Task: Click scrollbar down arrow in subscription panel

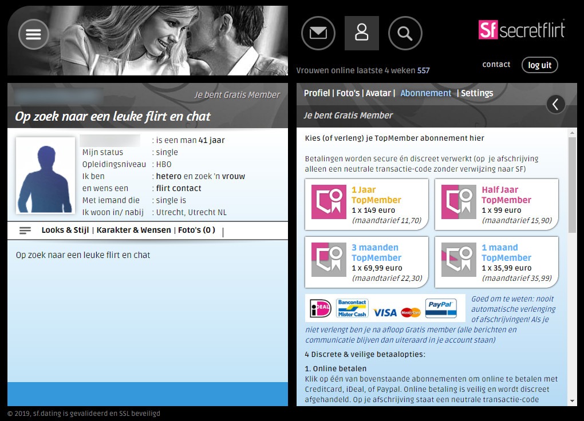Action: [572, 402]
